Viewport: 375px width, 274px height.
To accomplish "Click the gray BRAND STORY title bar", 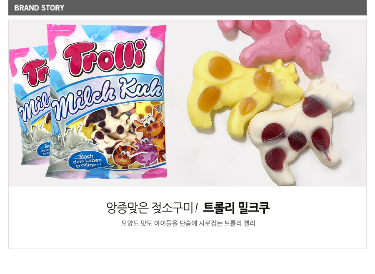I will 187,8.
